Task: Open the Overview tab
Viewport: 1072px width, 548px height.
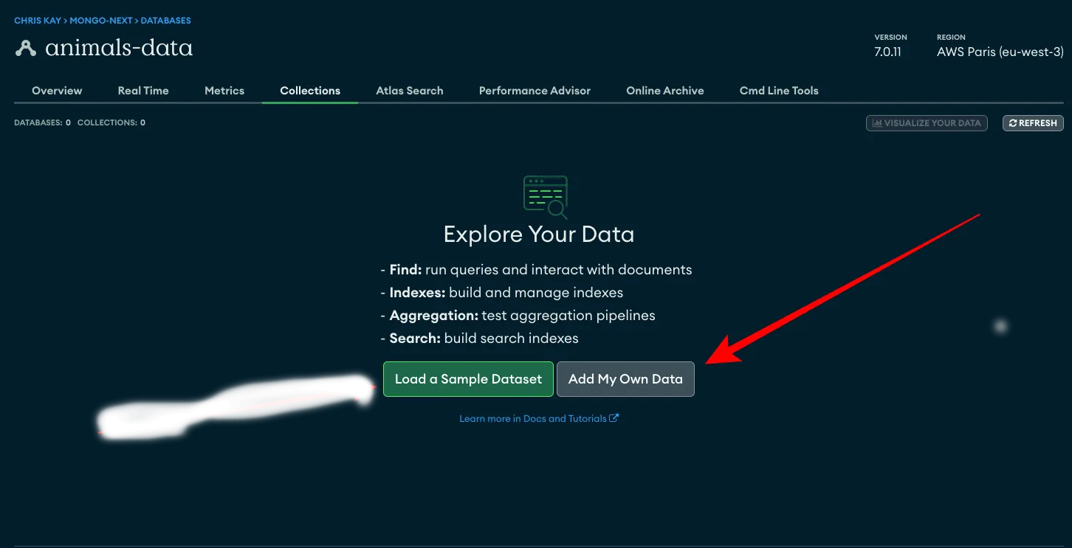Action: pyautogui.click(x=57, y=91)
